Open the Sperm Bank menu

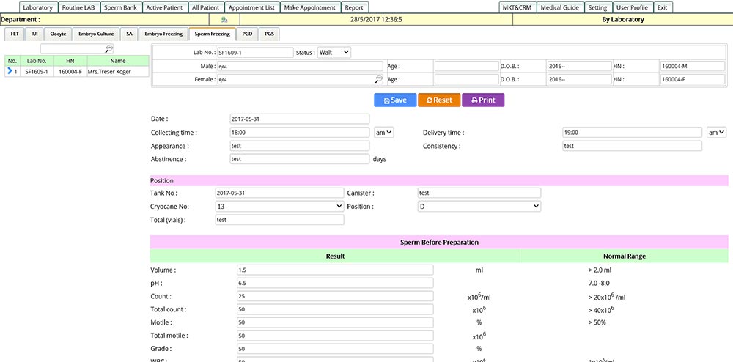click(x=120, y=7)
